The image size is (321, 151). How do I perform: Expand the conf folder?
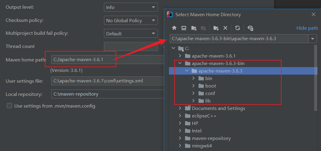pos(193,93)
